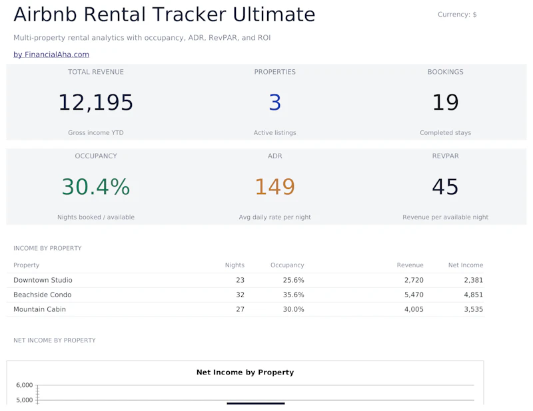The height and width of the screenshot is (411, 533).
Task: Click the 35.6% occupancy cell
Action: coord(294,295)
